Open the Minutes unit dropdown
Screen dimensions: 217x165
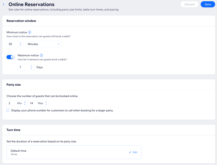[x=43, y=44]
